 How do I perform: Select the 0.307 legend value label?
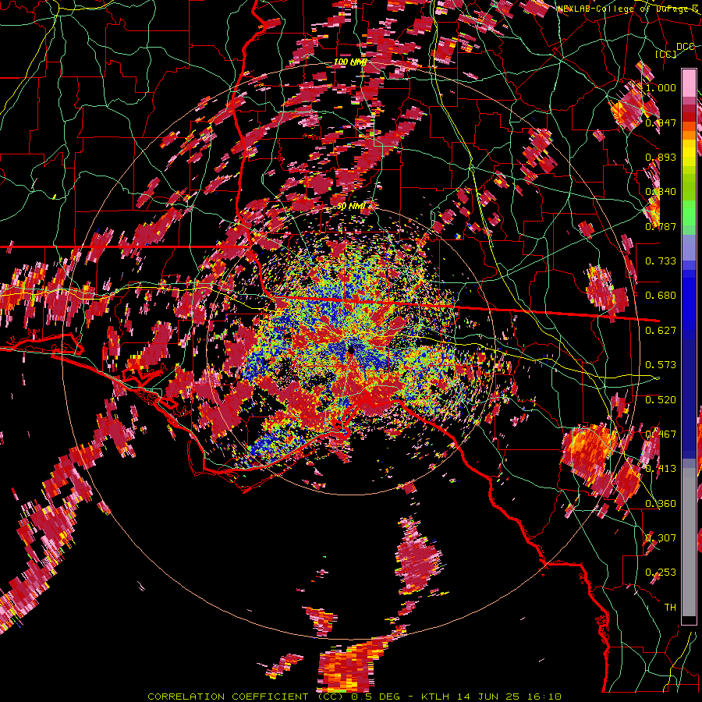661,538
